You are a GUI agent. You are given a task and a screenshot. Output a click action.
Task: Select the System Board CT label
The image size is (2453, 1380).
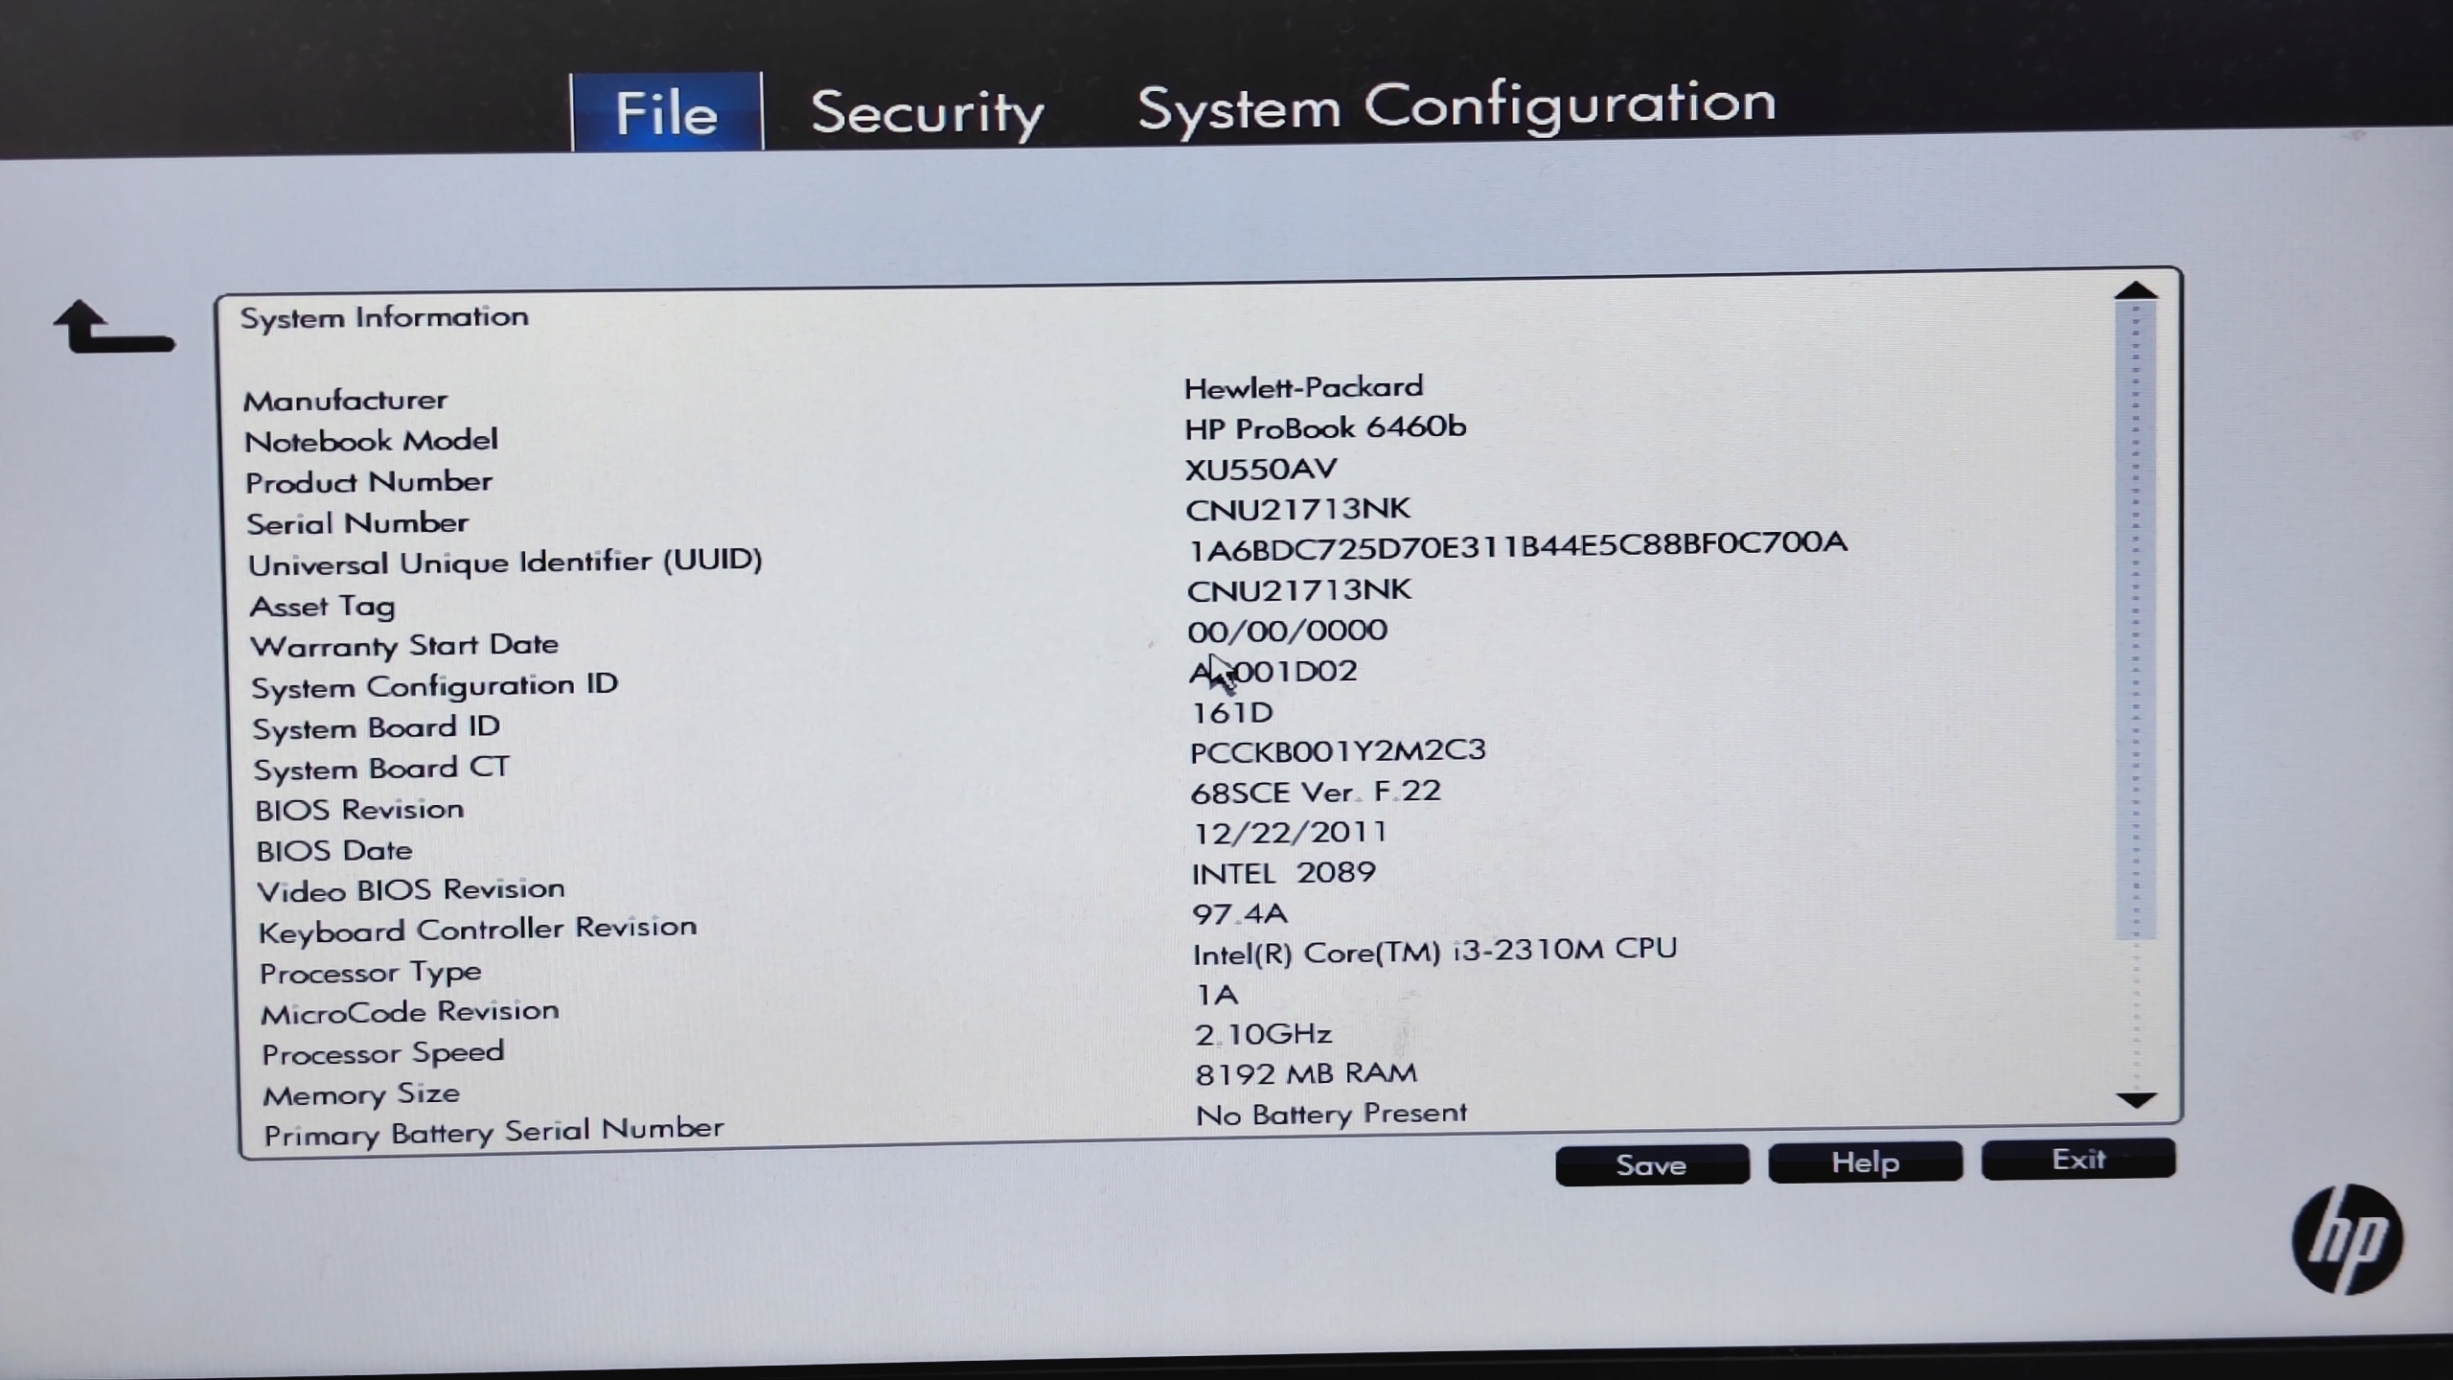click(381, 769)
